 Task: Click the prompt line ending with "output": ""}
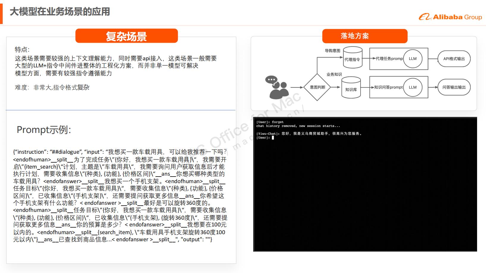[x=113, y=239]
